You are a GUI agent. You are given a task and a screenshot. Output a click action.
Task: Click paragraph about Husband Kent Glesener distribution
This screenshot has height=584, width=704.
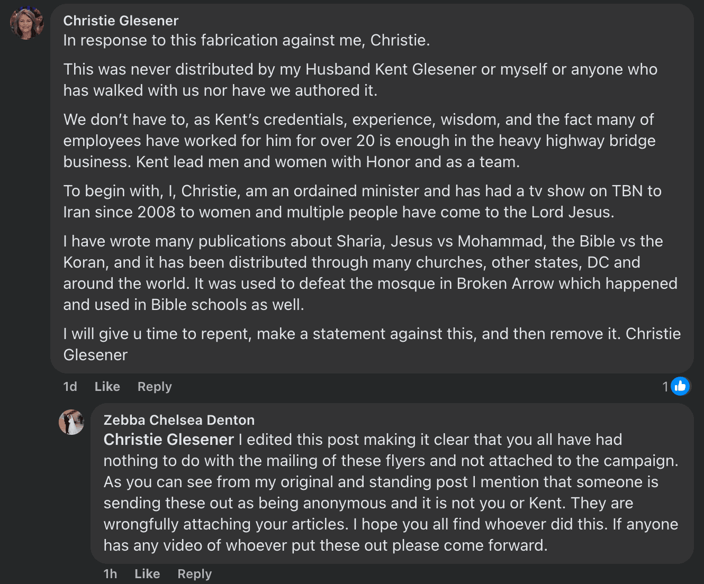pos(360,80)
